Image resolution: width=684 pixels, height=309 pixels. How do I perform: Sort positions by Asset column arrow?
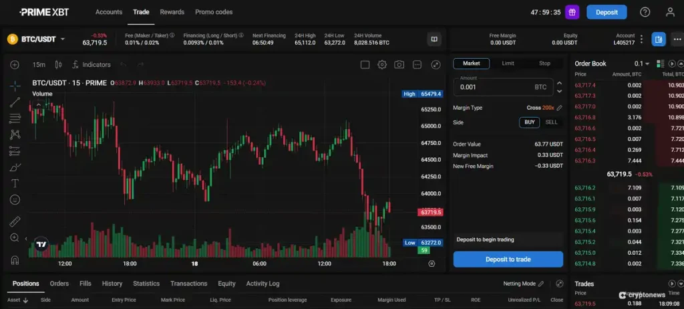tap(26, 300)
